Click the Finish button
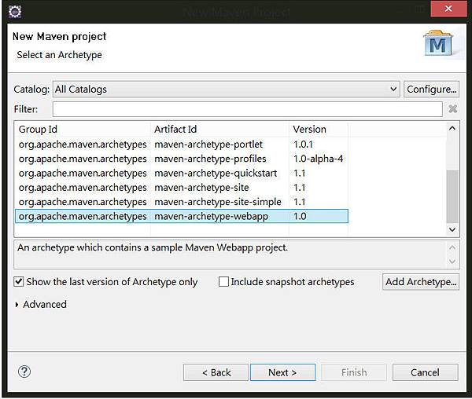Screen dimensions: 472x399 click(354, 372)
